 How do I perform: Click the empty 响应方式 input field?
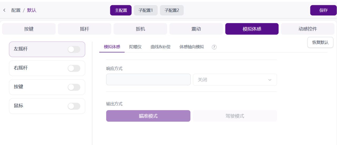(x=148, y=79)
